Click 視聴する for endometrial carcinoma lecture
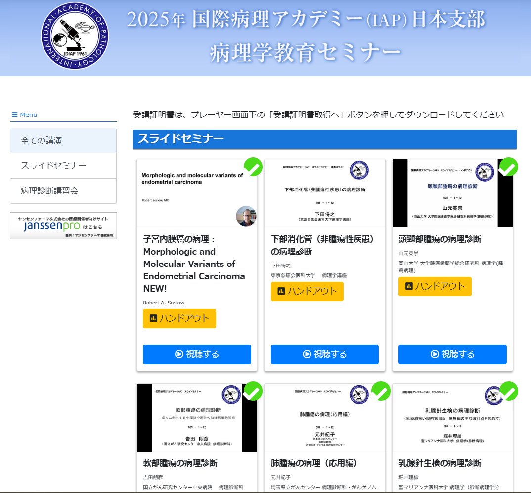531x493 pixels. coord(197,354)
